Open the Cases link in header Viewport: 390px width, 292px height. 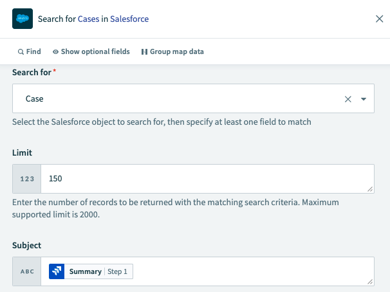[x=88, y=19]
